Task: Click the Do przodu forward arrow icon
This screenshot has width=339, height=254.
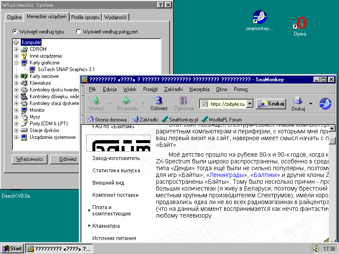Action: (x=127, y=100)
